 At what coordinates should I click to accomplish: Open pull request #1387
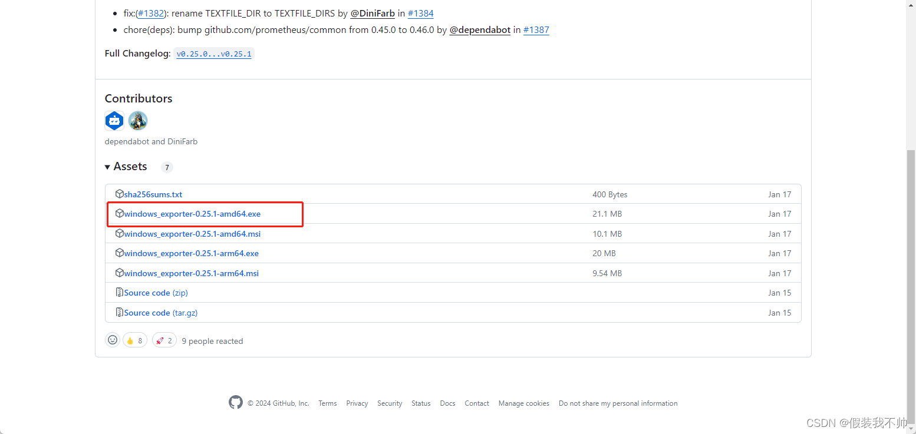pyautogui.click(x=536, y=29)
